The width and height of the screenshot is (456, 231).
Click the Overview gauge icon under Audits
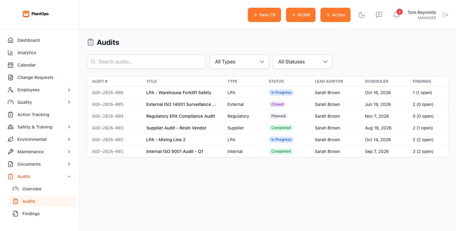tap(16, 189)
